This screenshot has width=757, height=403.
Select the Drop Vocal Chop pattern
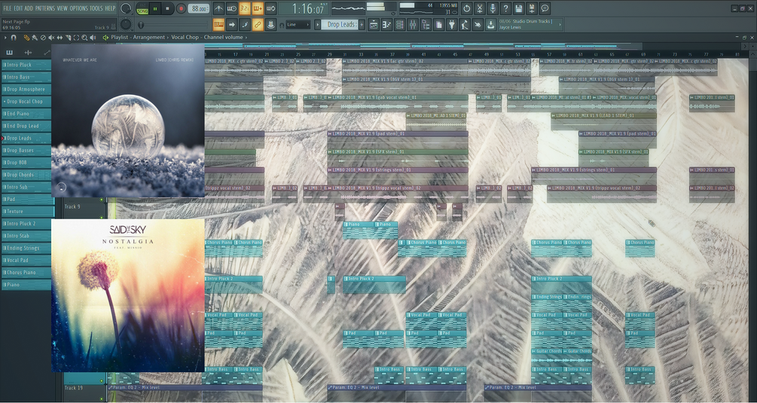26,102
